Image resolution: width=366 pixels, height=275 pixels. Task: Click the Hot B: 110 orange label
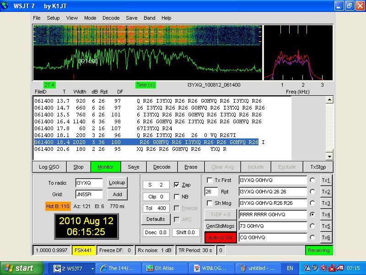click(x=58, y=206)
